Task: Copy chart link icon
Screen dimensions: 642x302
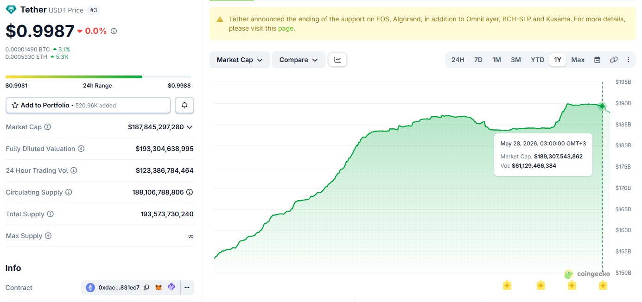Action: click(x=614, y=60)
